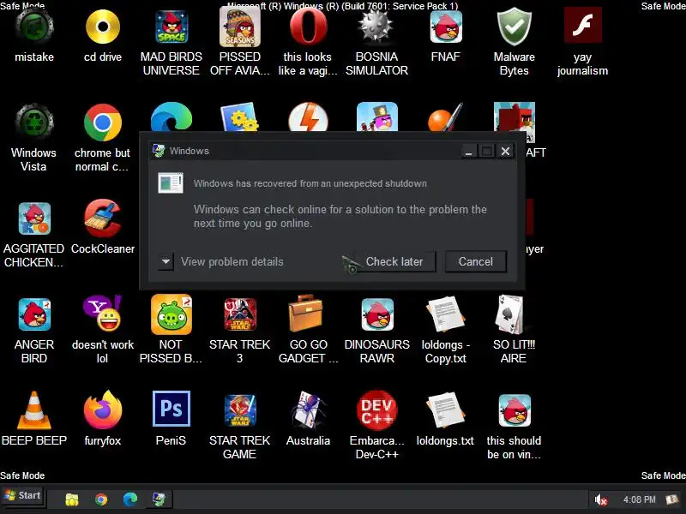Image resolution: width=686 pixels, height=514 pixels.
Task: Open file explorer from taskbar
Action: click(x=72, y=499)
